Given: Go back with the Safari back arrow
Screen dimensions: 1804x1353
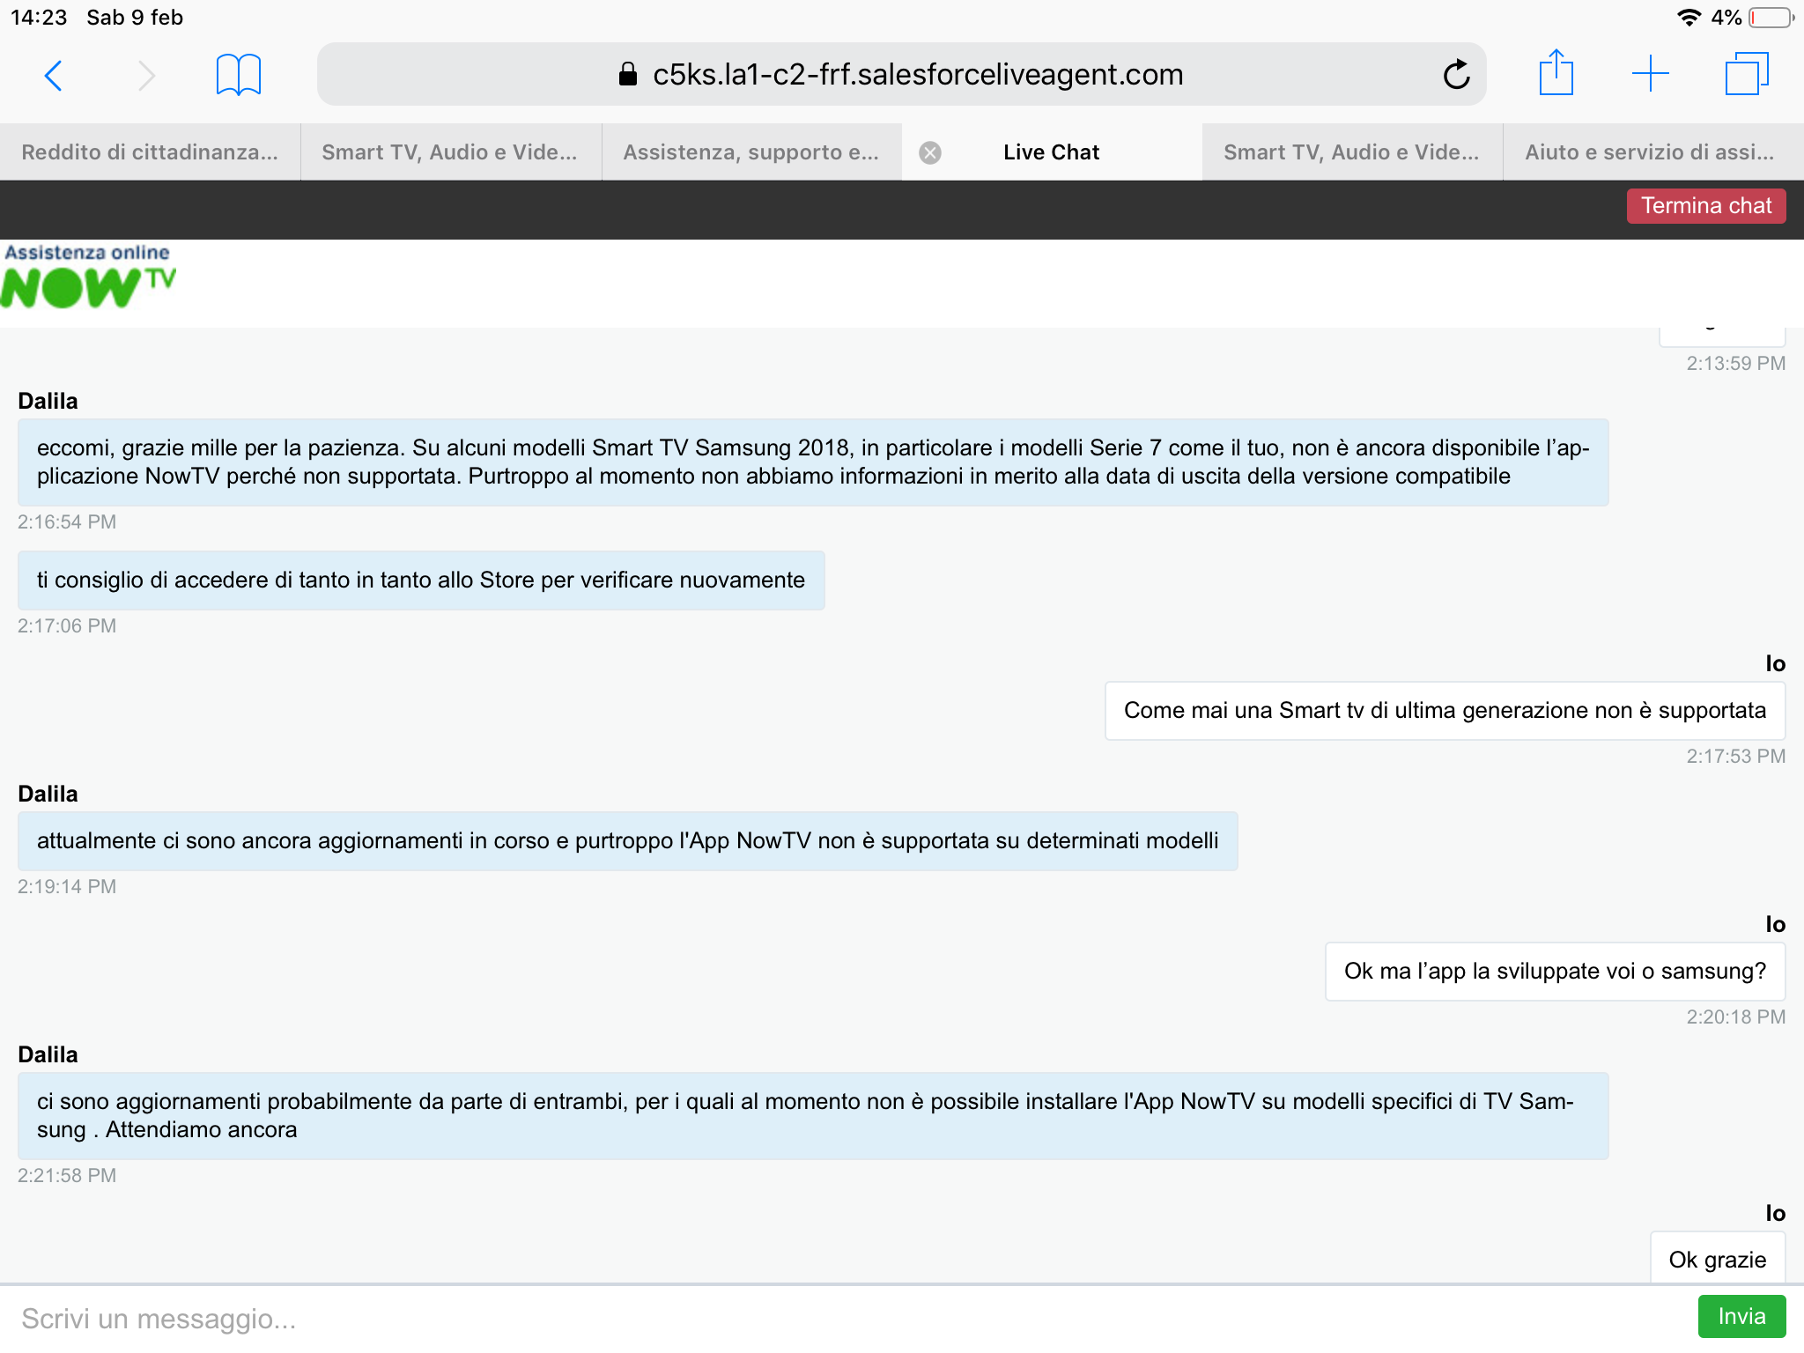Looking at the screenshot, I should 54,76.
